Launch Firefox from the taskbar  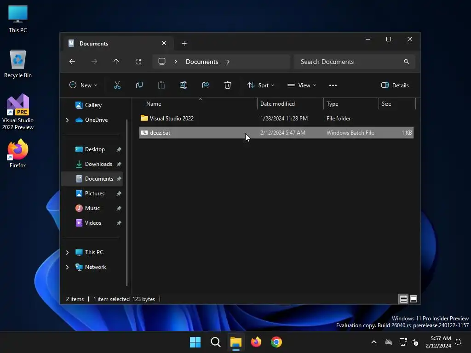pos(256,342)
